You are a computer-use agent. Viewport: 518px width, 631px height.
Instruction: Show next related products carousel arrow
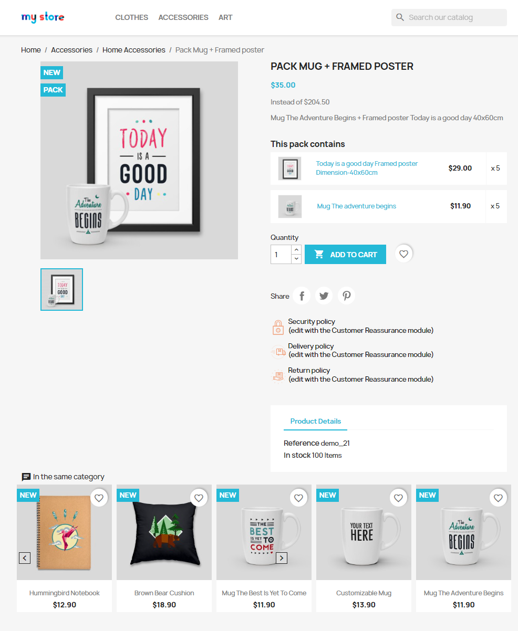click(x=282, y=558)
